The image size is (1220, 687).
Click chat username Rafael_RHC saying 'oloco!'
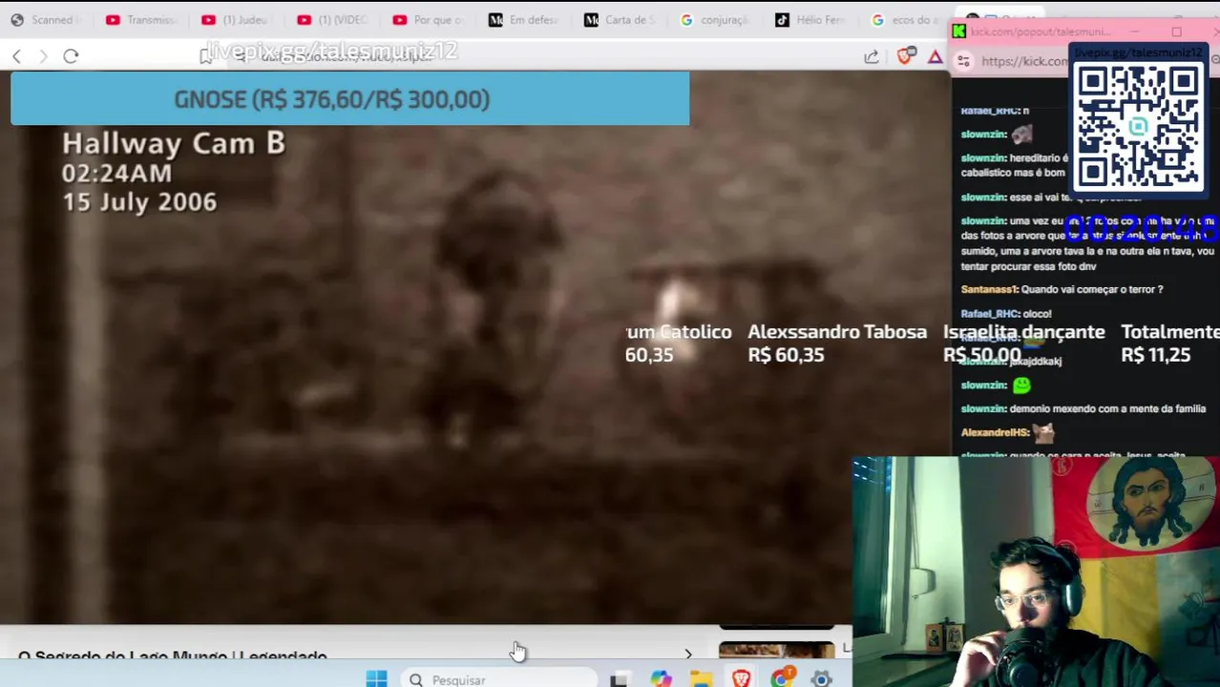[x=989, y=313]
